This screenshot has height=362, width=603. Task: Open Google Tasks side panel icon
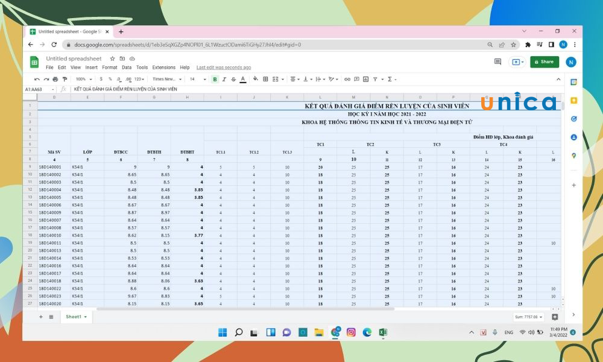(574, 119)
